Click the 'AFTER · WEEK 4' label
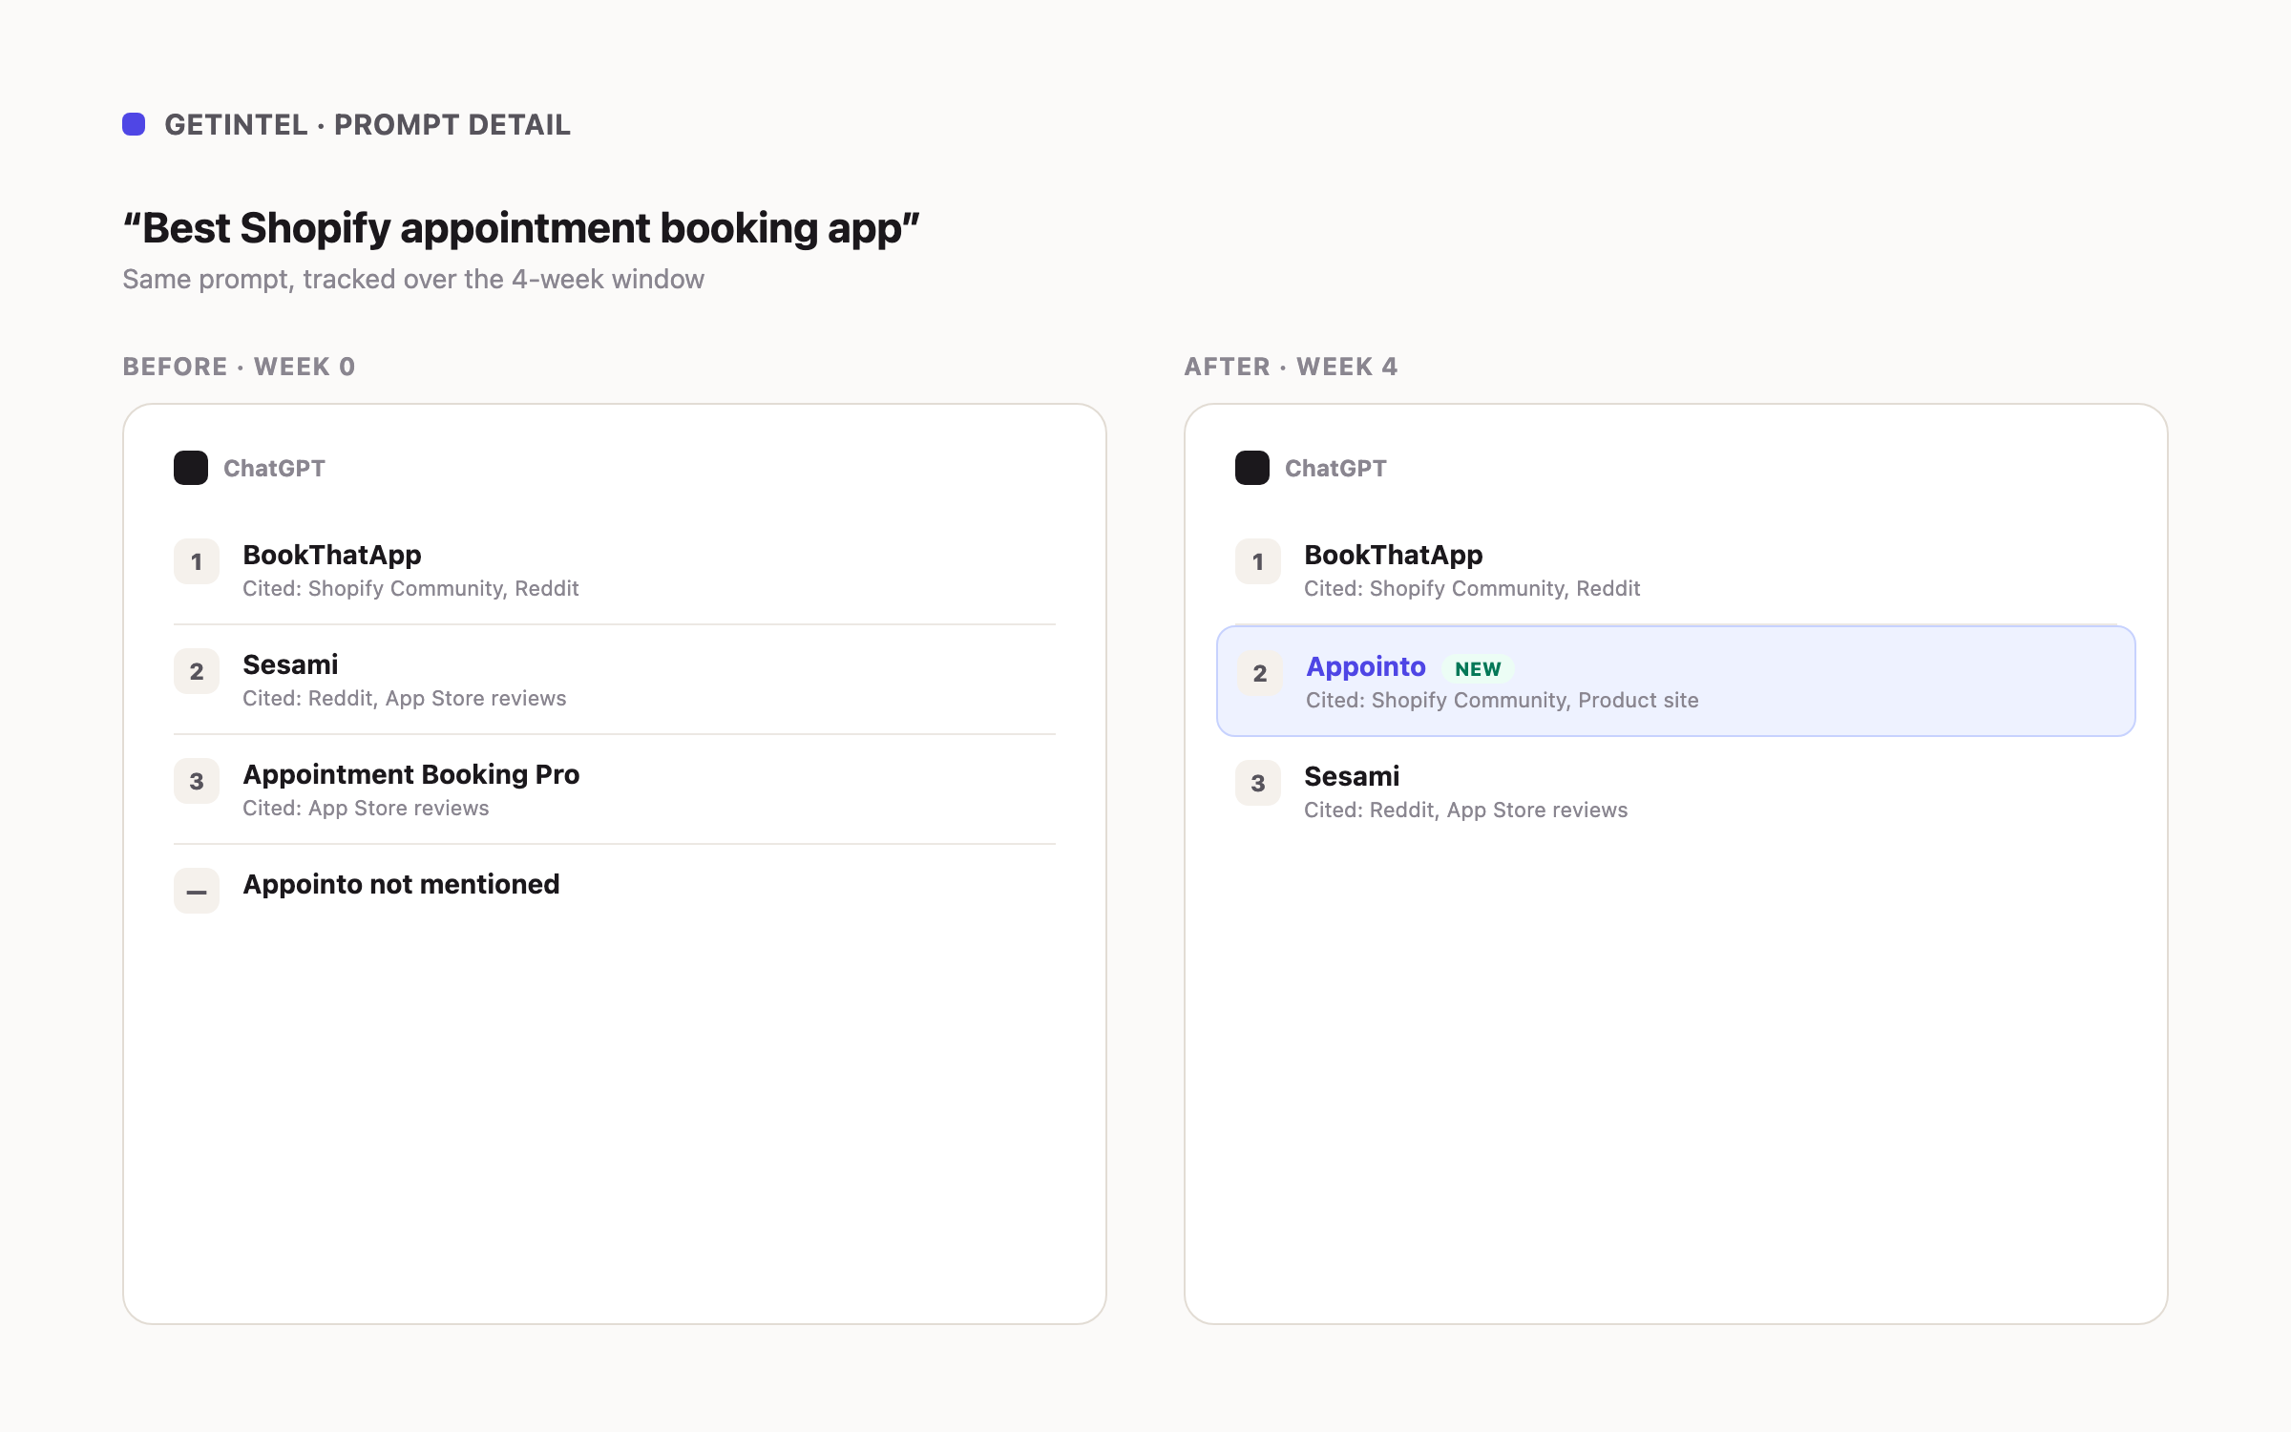2291x1432 pixels. [x=1291, y=367]
